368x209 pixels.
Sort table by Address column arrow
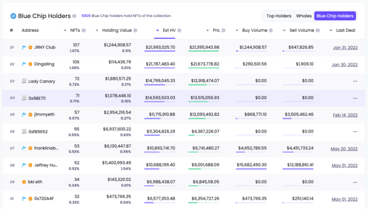coord(65,31)
